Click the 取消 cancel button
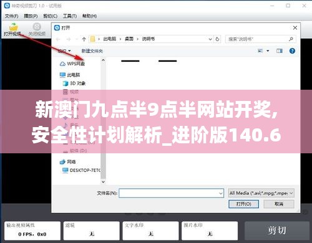 (x=279, y=204)
